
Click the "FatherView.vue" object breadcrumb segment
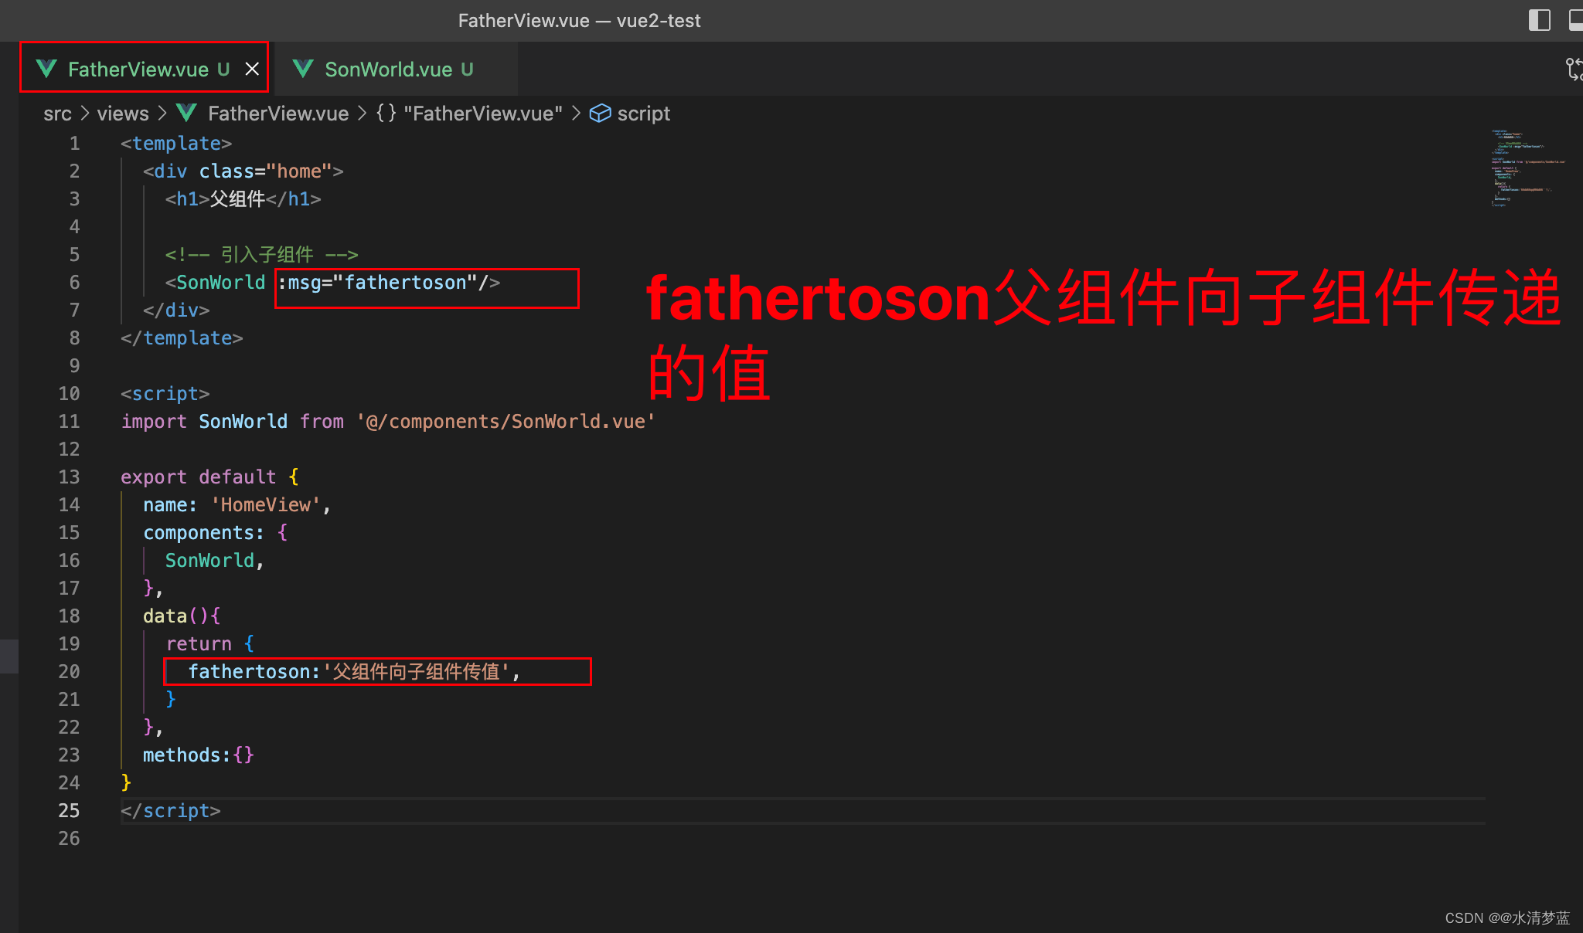[x=482, y=114]
